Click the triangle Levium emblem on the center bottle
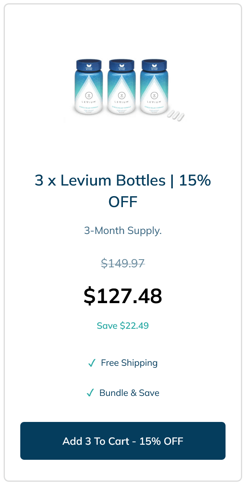The width and height of the screenshot is (245, 485). coord(121,94)
